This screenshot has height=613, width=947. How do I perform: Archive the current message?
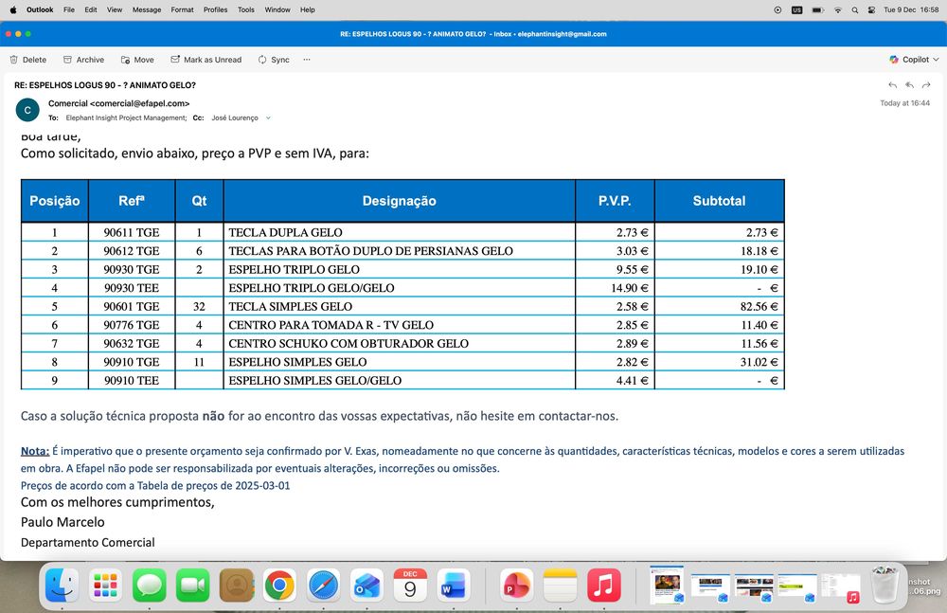[84, 60]
